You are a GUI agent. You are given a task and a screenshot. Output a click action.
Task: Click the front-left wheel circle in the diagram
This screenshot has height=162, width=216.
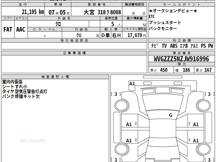pyautogui.click(x=122, y=106)
